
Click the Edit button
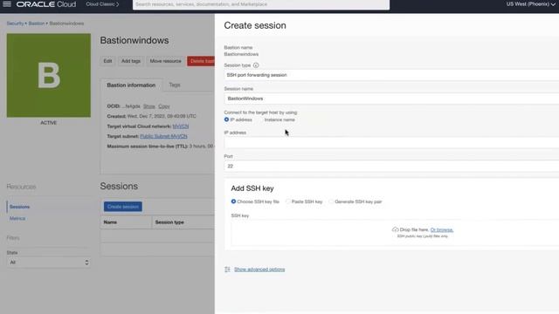(x=107, y=61)
